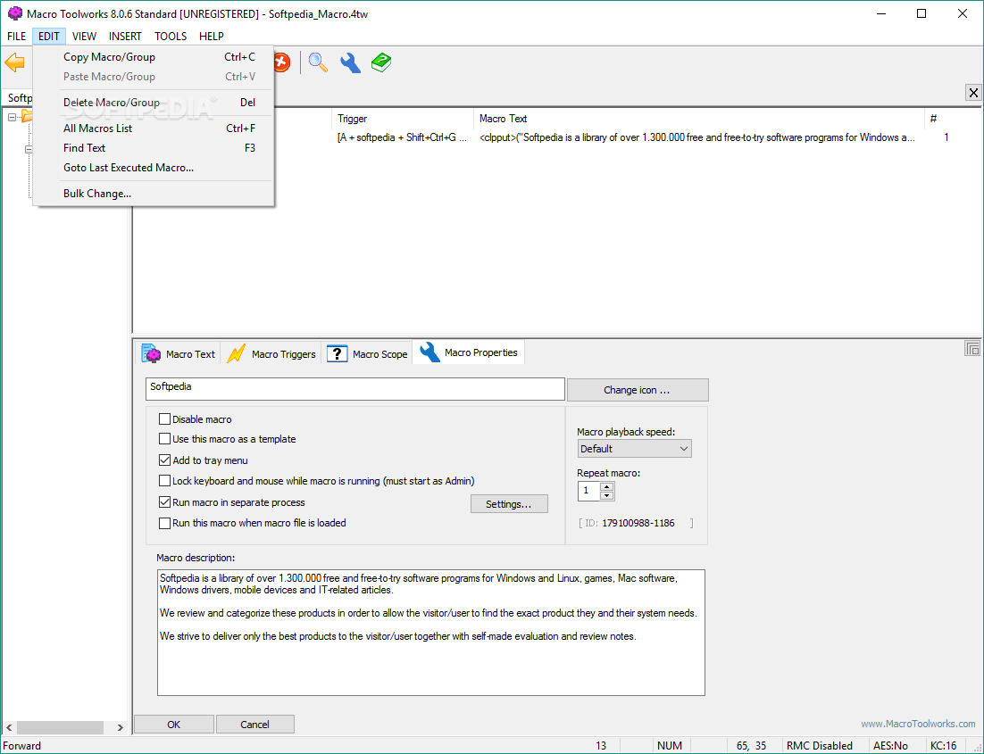
Task: Open the FILE menu
Action: 16,37
